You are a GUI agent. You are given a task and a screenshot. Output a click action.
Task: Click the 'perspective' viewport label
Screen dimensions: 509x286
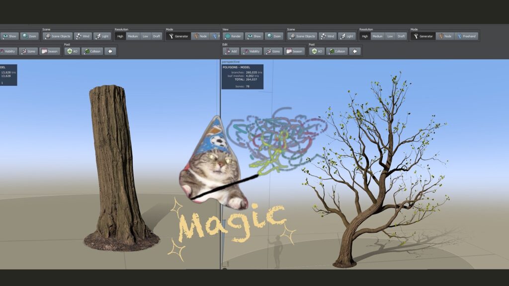pos(231,62)
